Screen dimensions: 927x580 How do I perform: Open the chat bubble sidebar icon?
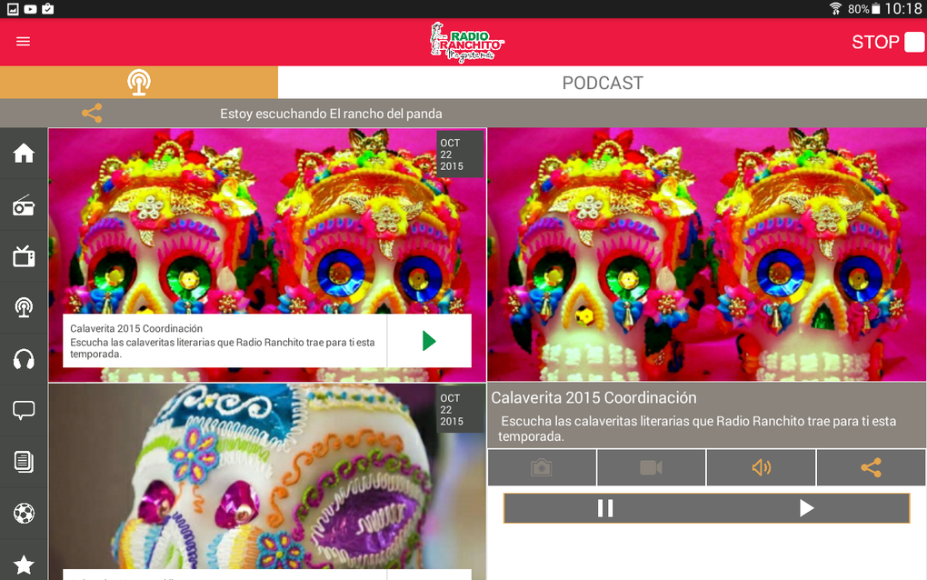(x=24, y=410)
